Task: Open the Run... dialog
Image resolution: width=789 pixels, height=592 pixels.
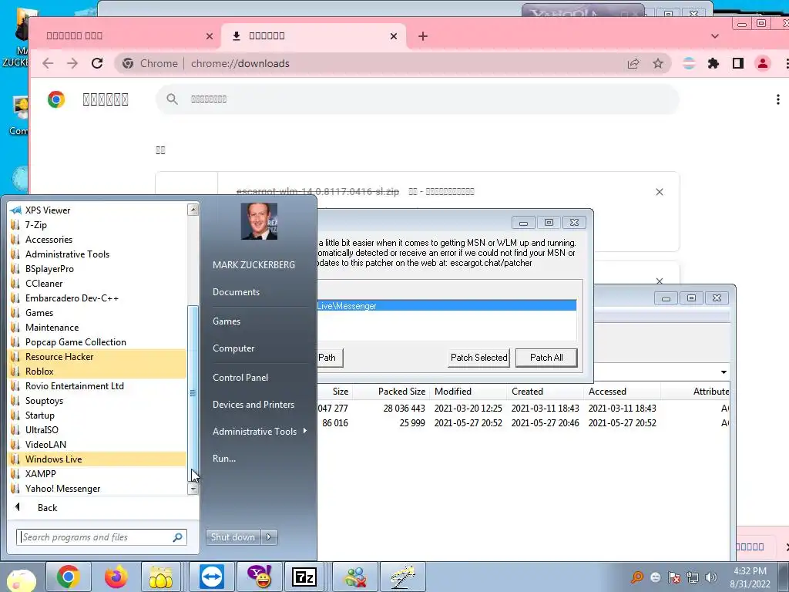Action: click(x=224, y=459)
